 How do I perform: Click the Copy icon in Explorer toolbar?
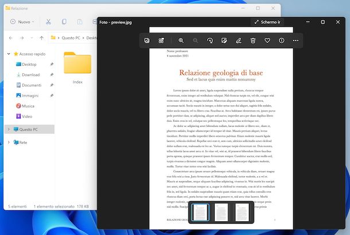tap(64, 22)
